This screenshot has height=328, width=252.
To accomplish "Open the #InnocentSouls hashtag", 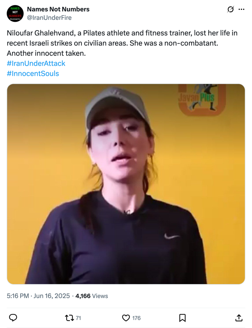I will tap(33, 73).
